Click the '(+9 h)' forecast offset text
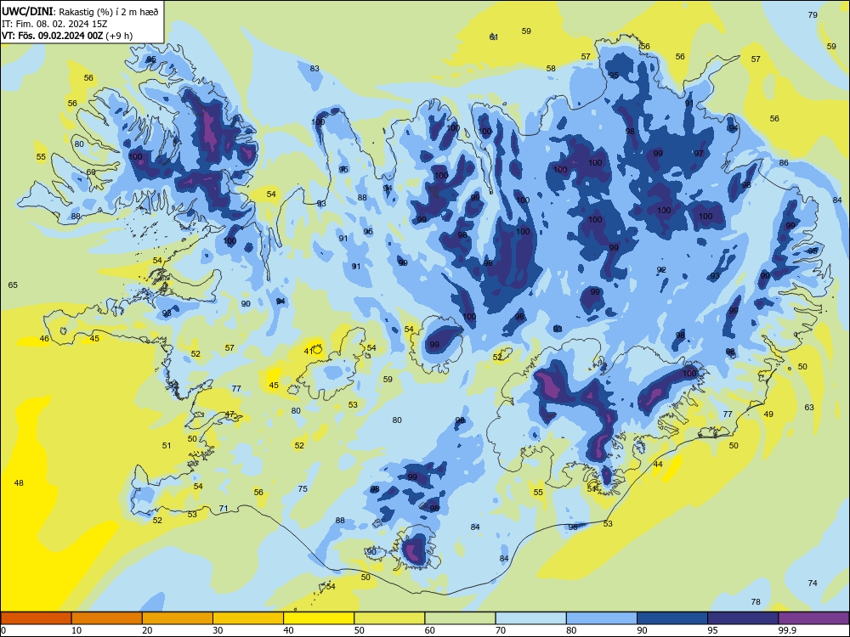The width and height of the screenshot is (850, 637). click(119, 36)
